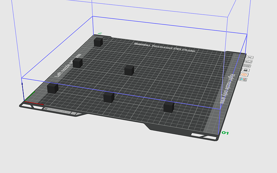Click the green 01 plate number label
The image size is (277, 173).
[x=225, y=133]
